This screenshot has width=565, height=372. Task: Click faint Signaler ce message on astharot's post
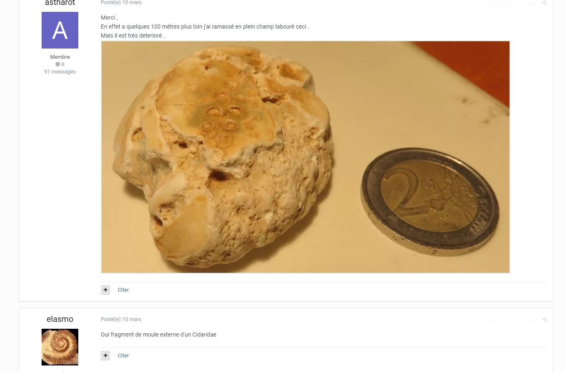[x=513, y=2]
